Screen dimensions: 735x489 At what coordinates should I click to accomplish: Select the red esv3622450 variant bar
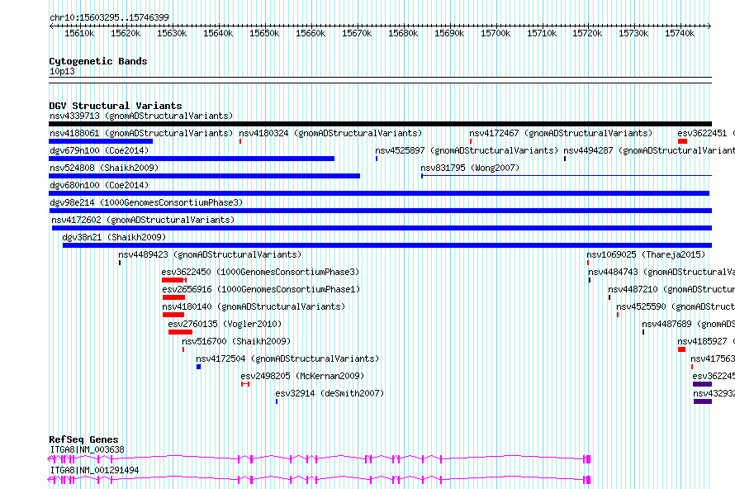point(173,280)
